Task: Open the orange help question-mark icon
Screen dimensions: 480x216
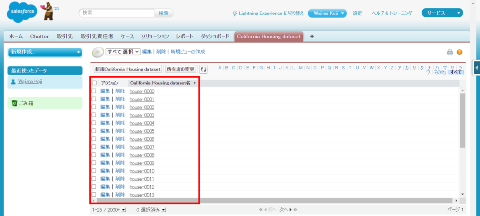Action: coord(459,52)
